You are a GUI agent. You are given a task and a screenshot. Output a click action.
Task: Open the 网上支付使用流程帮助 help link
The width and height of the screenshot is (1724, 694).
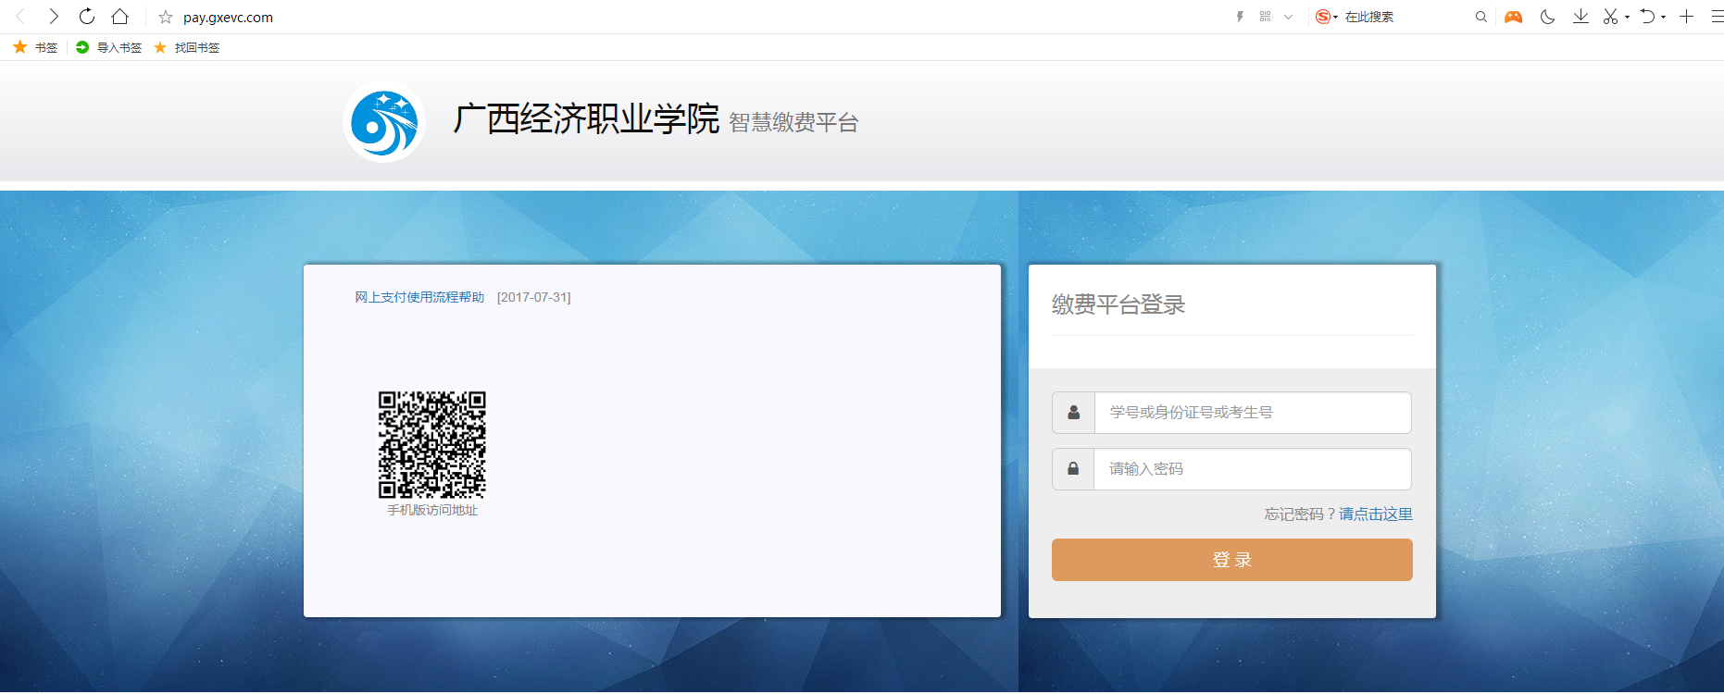click(x=419, y=297)
